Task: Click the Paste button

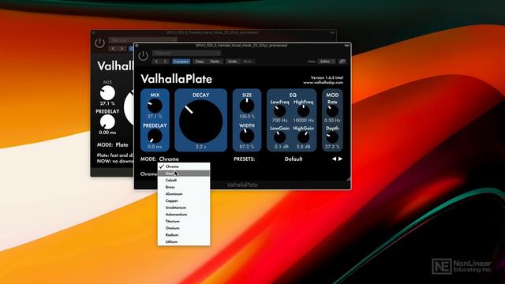Action: point(215,62)
